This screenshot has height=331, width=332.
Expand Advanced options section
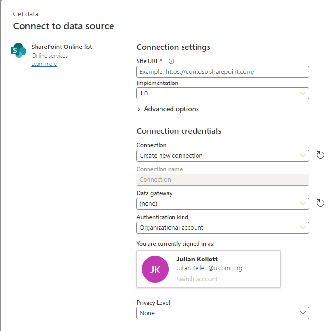pyautogui.click(x=168, y=109)
